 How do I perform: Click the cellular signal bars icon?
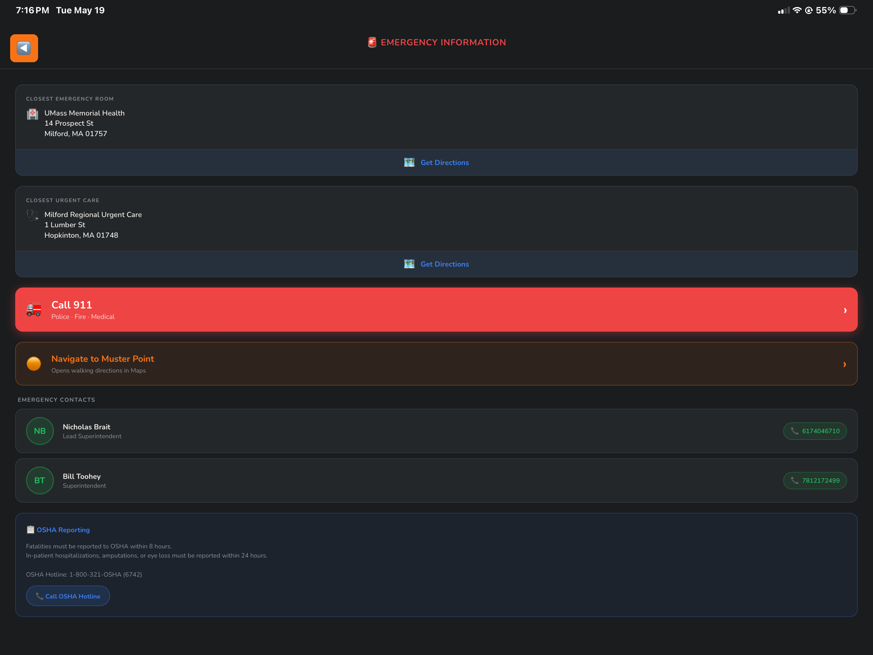(784, 10)
